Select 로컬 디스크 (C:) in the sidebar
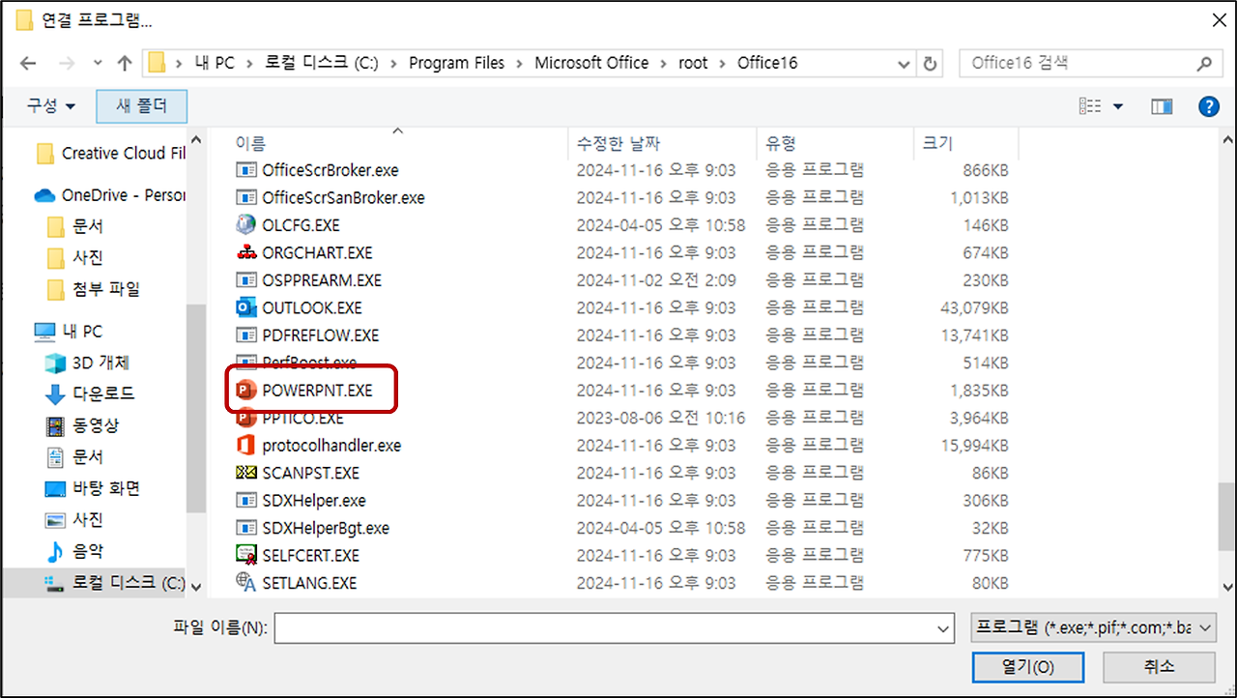The width and height of the screenshot is (1237, 698). coord(114,583)
